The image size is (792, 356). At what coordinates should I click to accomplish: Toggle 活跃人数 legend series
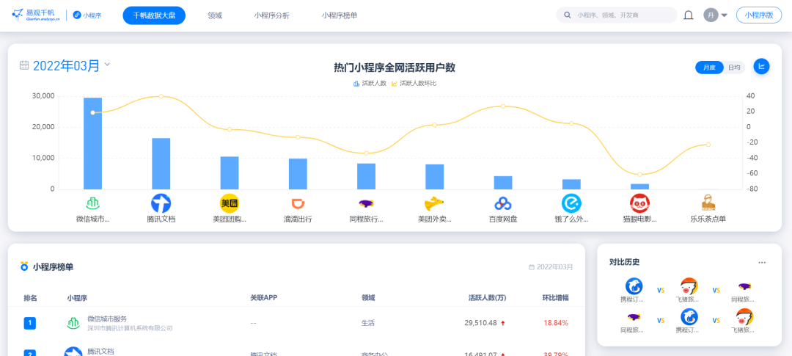coord(369,84)
